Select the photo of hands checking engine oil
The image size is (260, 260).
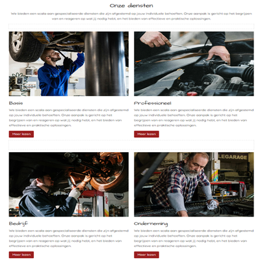click(x=194, y=64)
